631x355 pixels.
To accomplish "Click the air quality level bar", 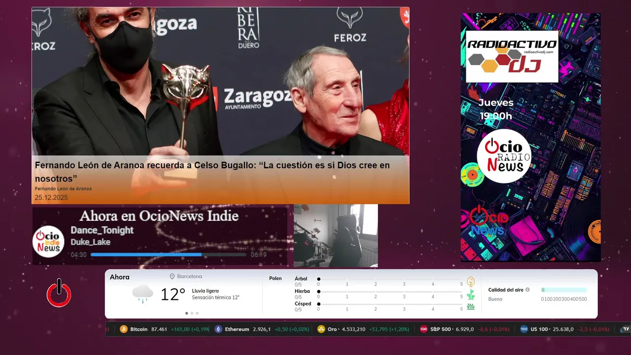I will (564, 290).
